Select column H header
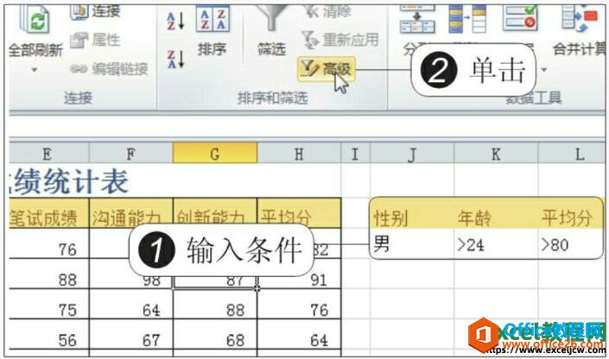Viewport: 609px width, 359px height. (x=299, y=154)
